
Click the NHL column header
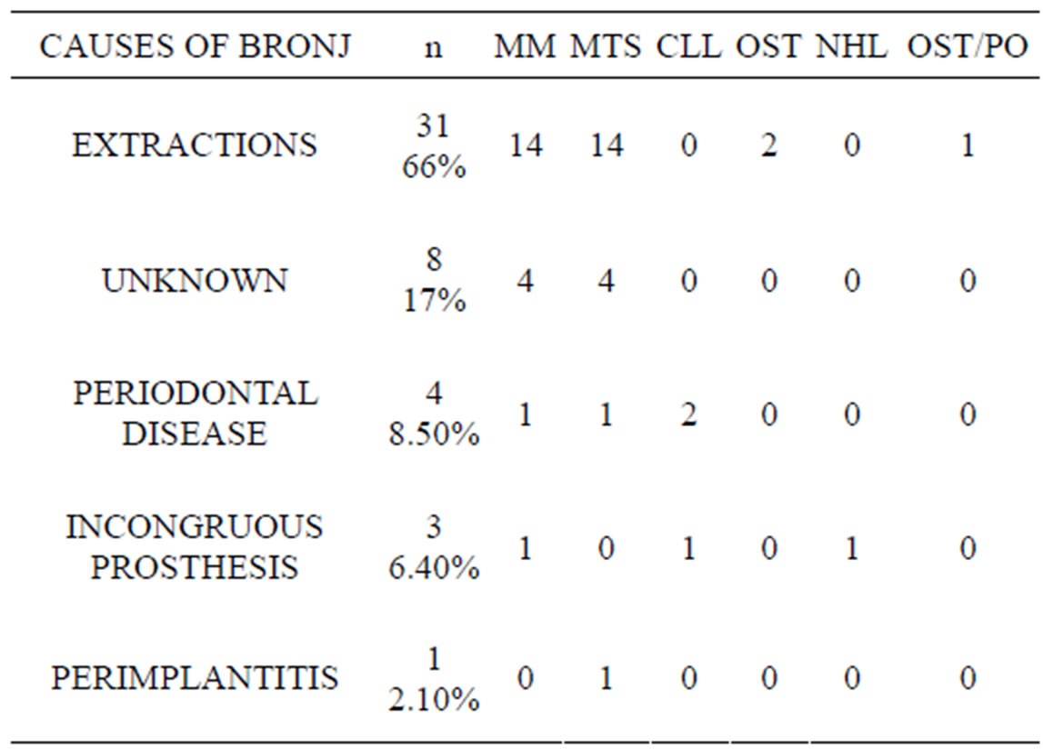click(x=851, y=46)
